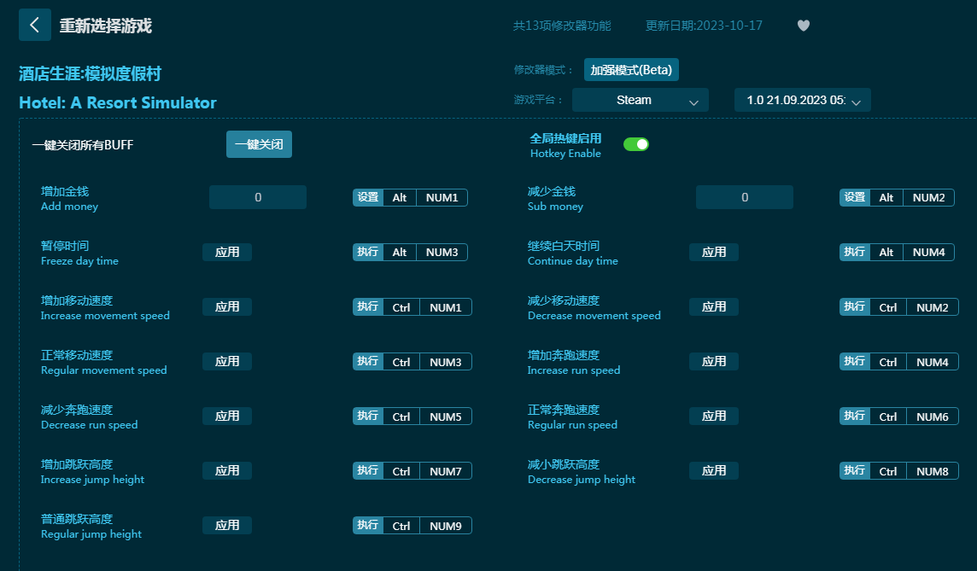Click the 重新选择游戏 title text
This screenshot has width=977, height=571.
(105, 26)
